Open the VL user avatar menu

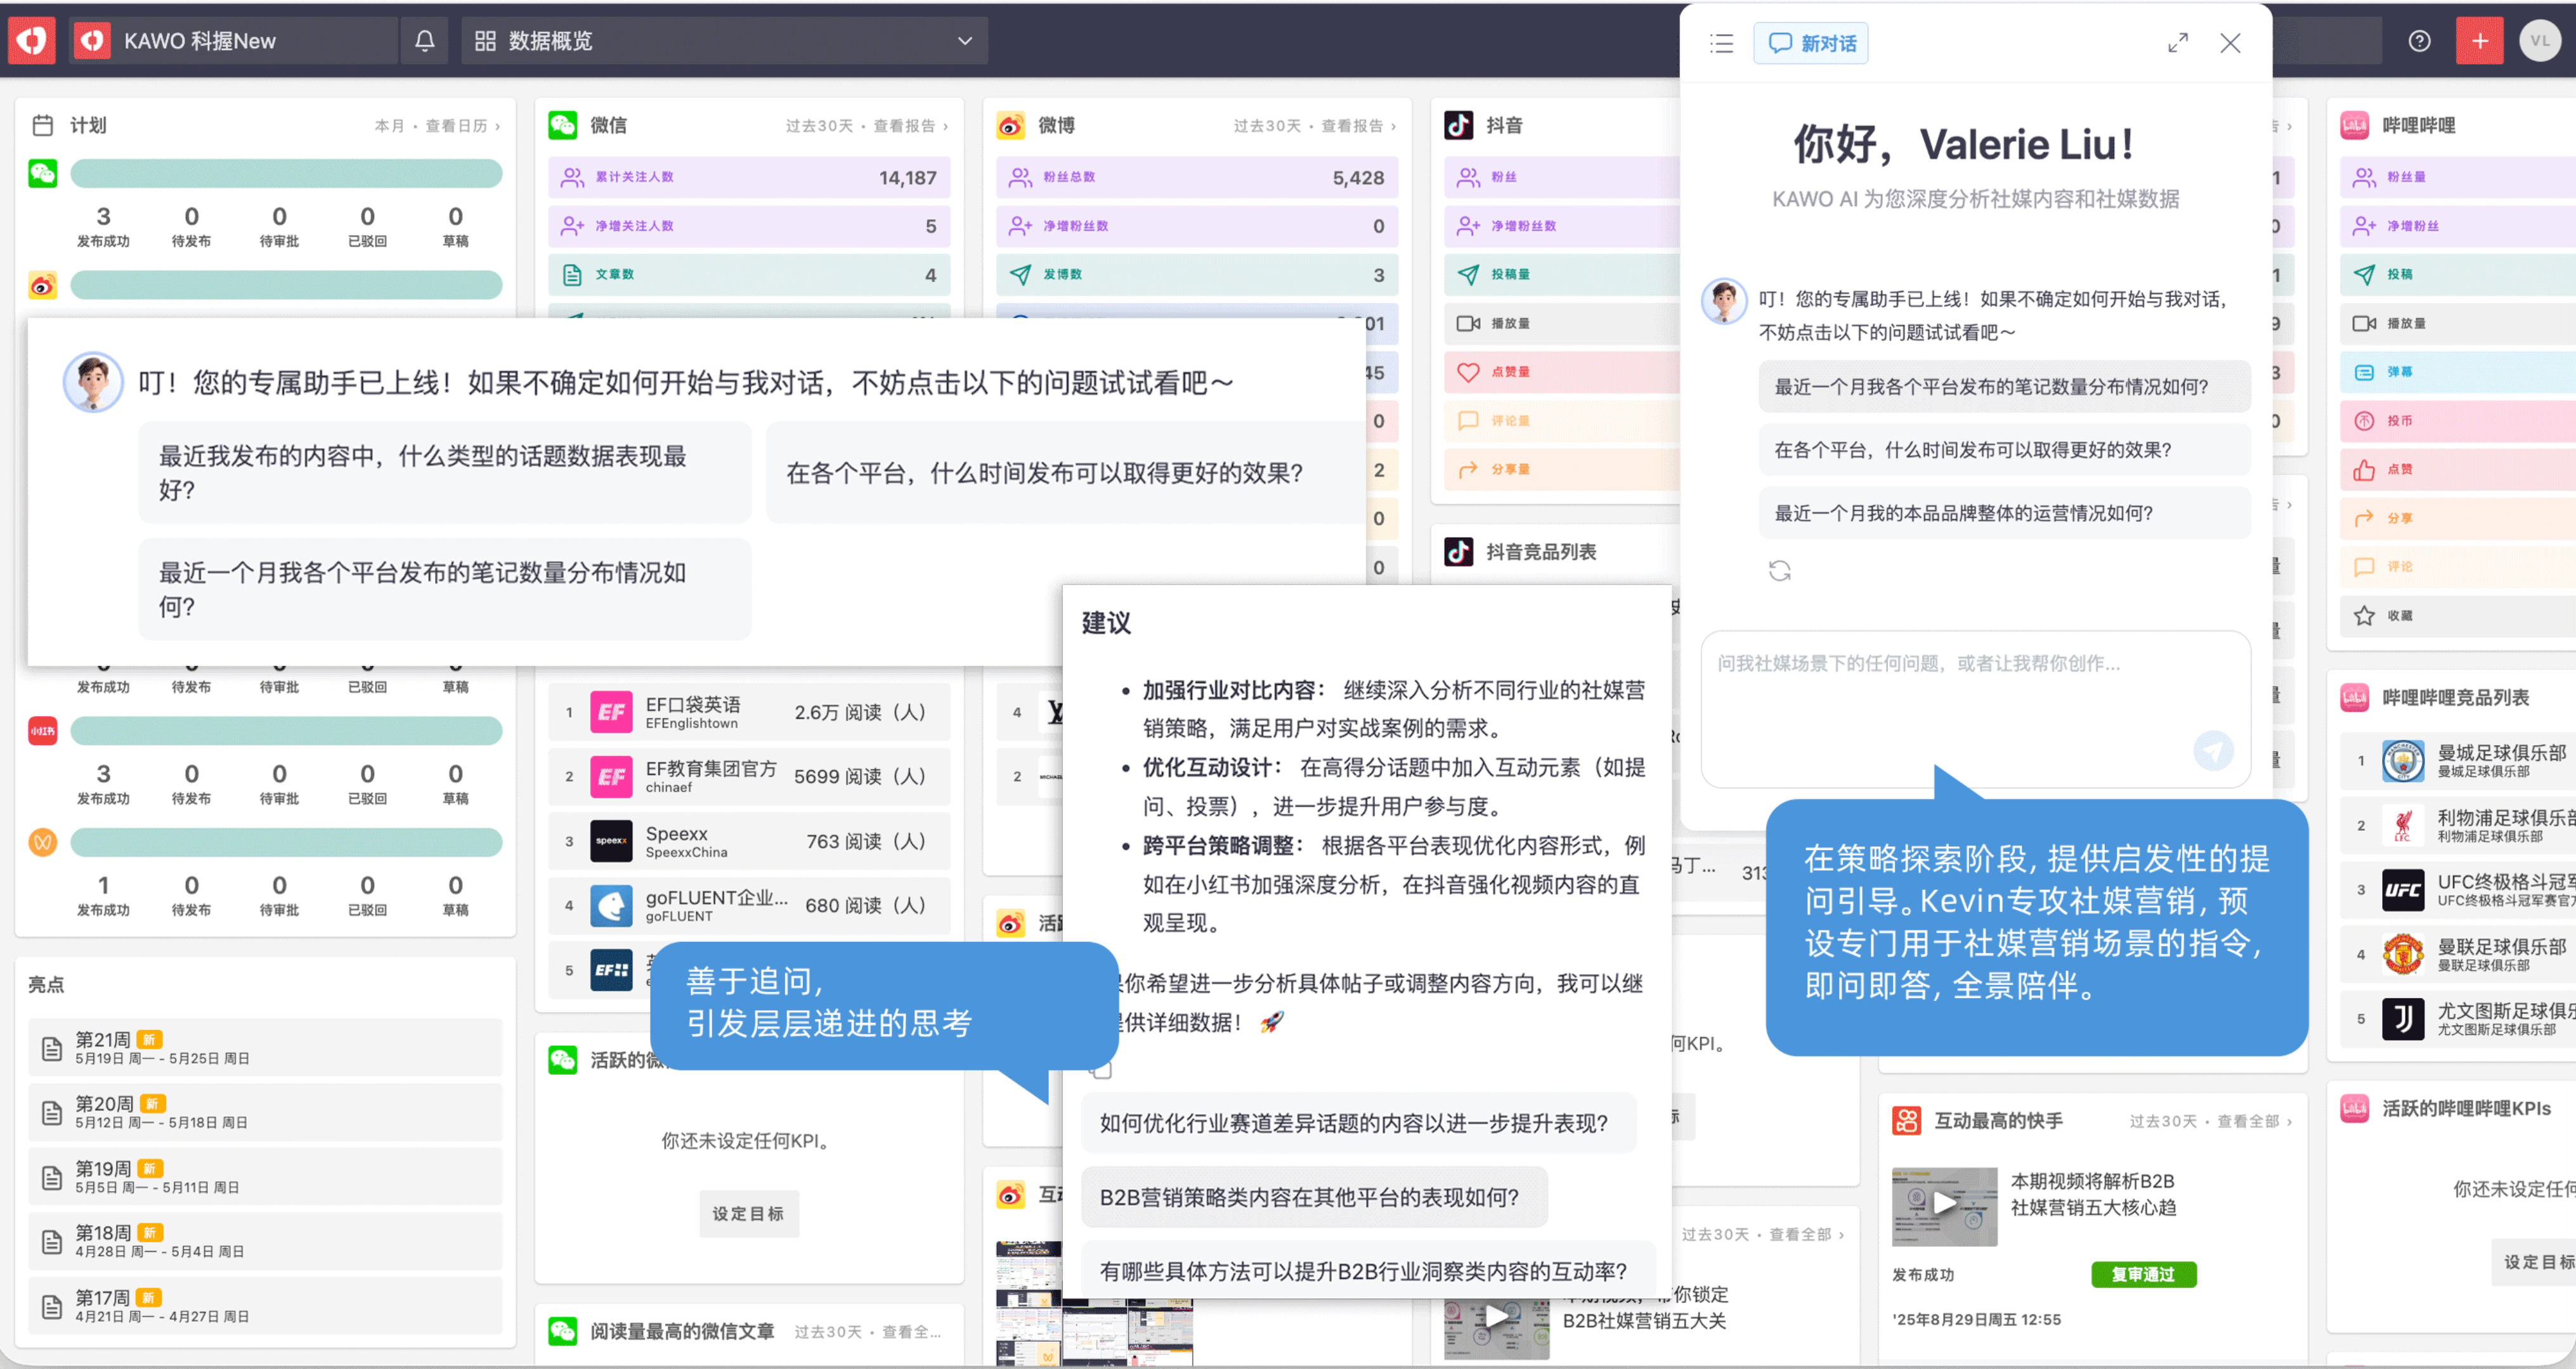tap(2539, 41)
